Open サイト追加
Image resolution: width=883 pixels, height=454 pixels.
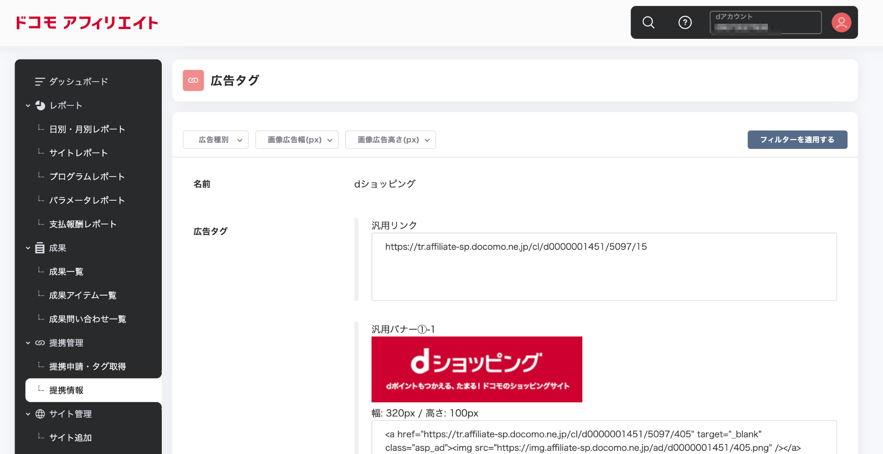point(70,438)
